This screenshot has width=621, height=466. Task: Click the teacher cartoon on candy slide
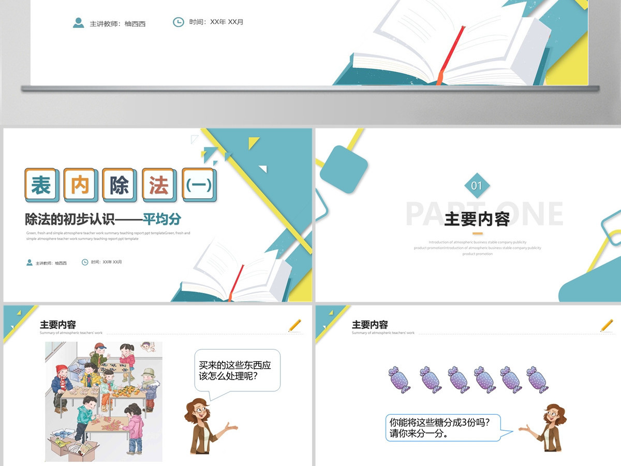[x=543, y=428]
